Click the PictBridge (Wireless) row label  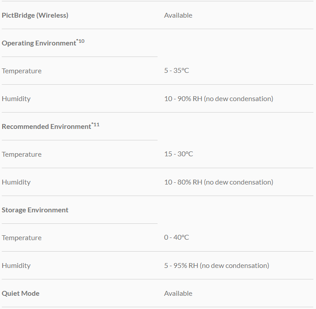35,15
